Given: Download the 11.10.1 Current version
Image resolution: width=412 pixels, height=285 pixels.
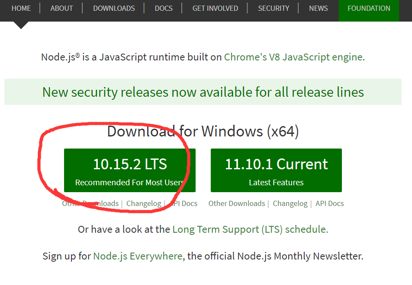Looking at the screenshot, I should tap(276, 171).
